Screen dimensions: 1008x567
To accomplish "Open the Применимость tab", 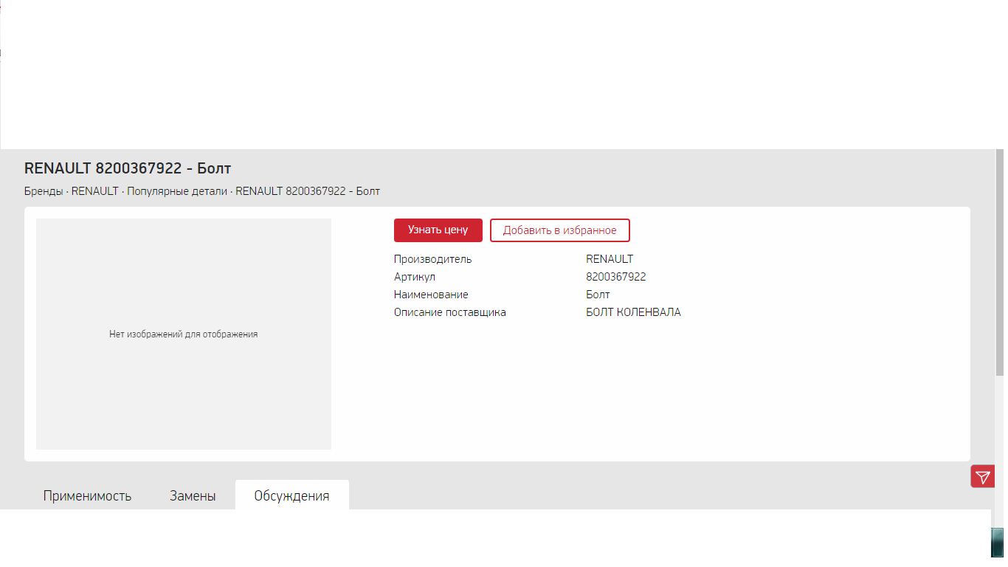I will 87,495.
